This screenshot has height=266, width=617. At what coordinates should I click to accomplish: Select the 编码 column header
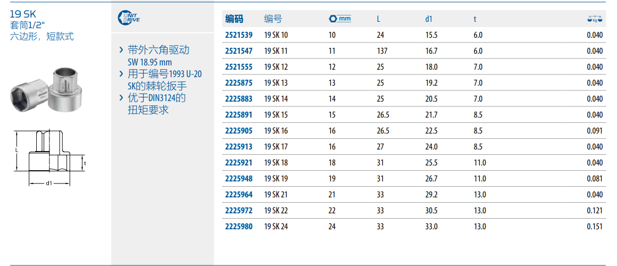point(234,19)
